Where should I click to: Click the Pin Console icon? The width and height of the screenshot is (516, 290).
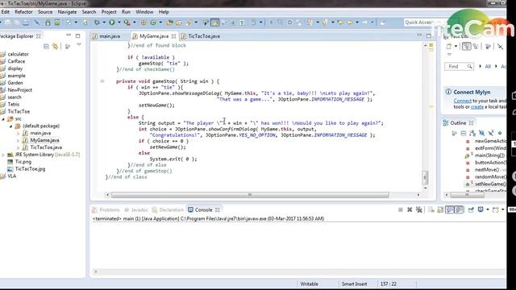tap(471, 209)
